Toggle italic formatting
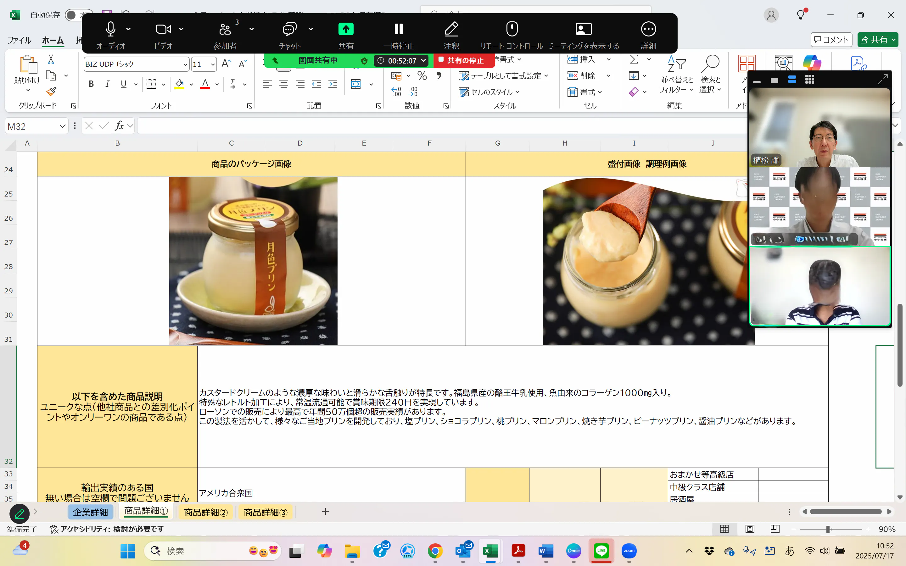 pyautogui.click(x=108, y=84)
